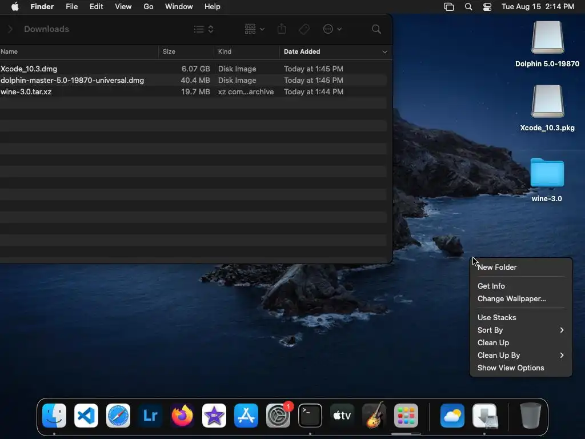585x439 pixels.
Task: Open Finder from the Dock
Action: [x=54, y=416]
